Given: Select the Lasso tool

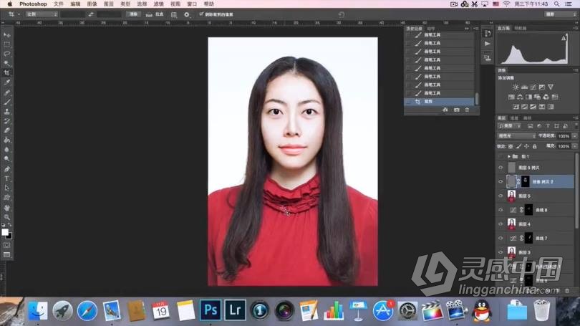Looking at the screenshot, I should 7,54.
